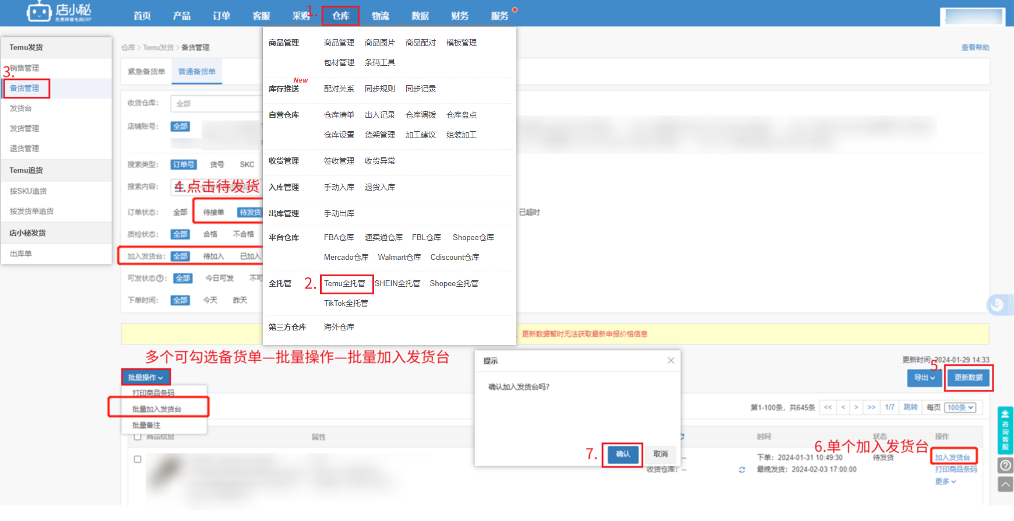Expand 更多 actions in first row
Viewport: 1014px width, 521px height.
(945, 481)
